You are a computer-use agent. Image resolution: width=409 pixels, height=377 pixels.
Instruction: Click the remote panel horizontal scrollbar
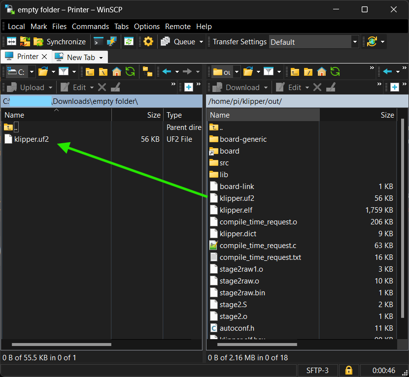pyautogui.click(x=257, y=345)
